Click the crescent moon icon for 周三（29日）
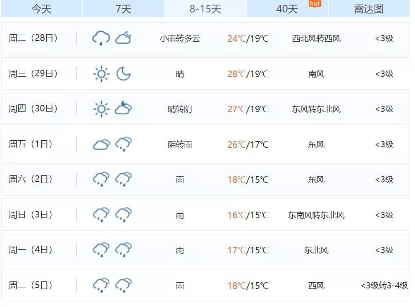This screenshot has width=415, height=307. 123,74
